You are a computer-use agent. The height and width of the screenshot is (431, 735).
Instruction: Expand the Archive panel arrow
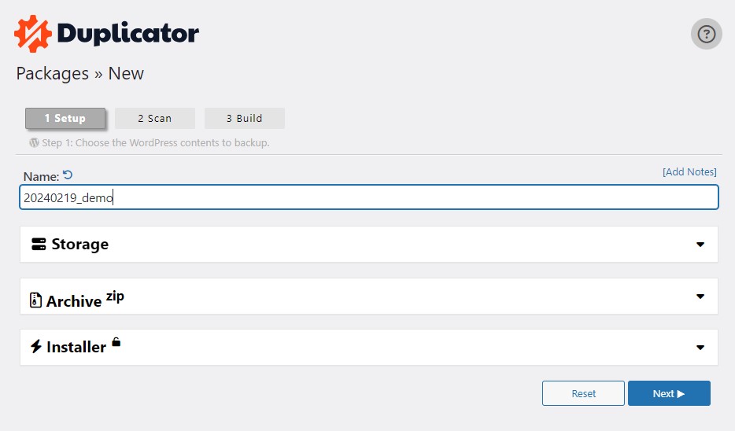click(700, 297)
